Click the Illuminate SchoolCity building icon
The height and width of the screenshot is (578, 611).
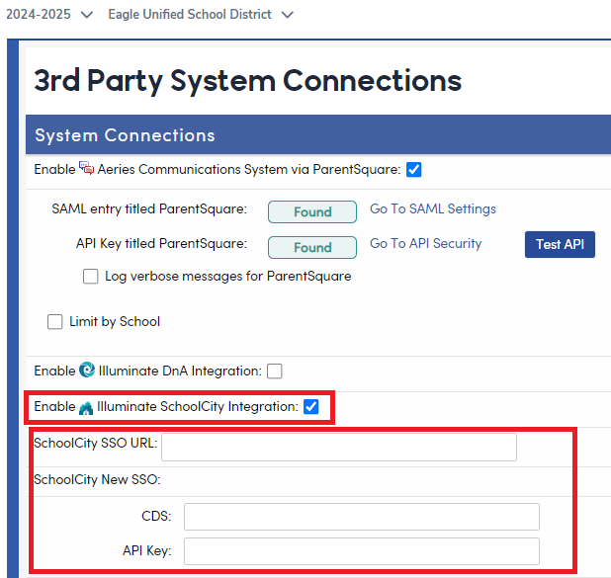point(86,408)
